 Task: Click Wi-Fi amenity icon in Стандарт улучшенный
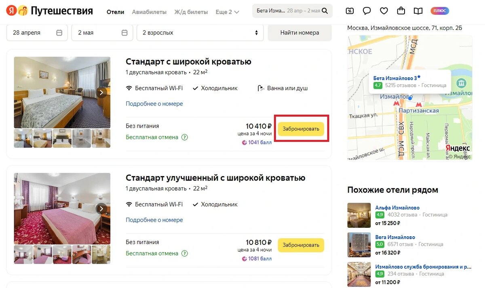(129, 204)
